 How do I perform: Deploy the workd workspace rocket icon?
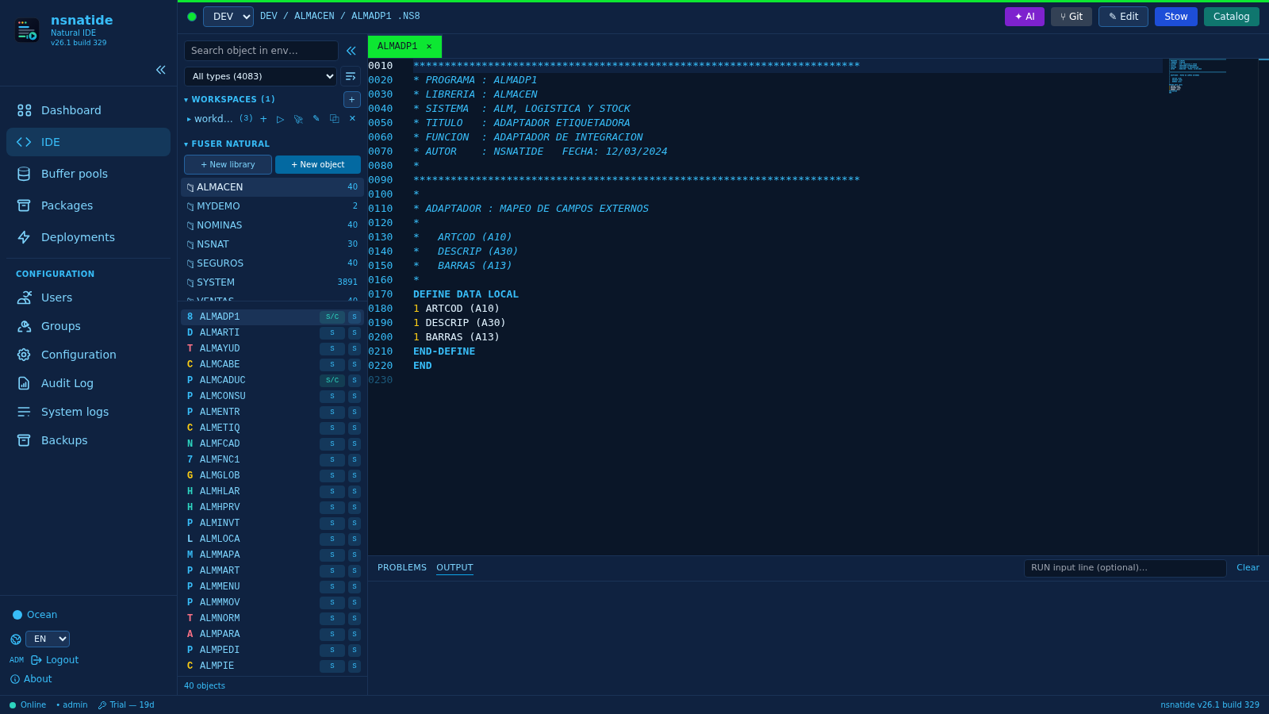tap(298, 119)
